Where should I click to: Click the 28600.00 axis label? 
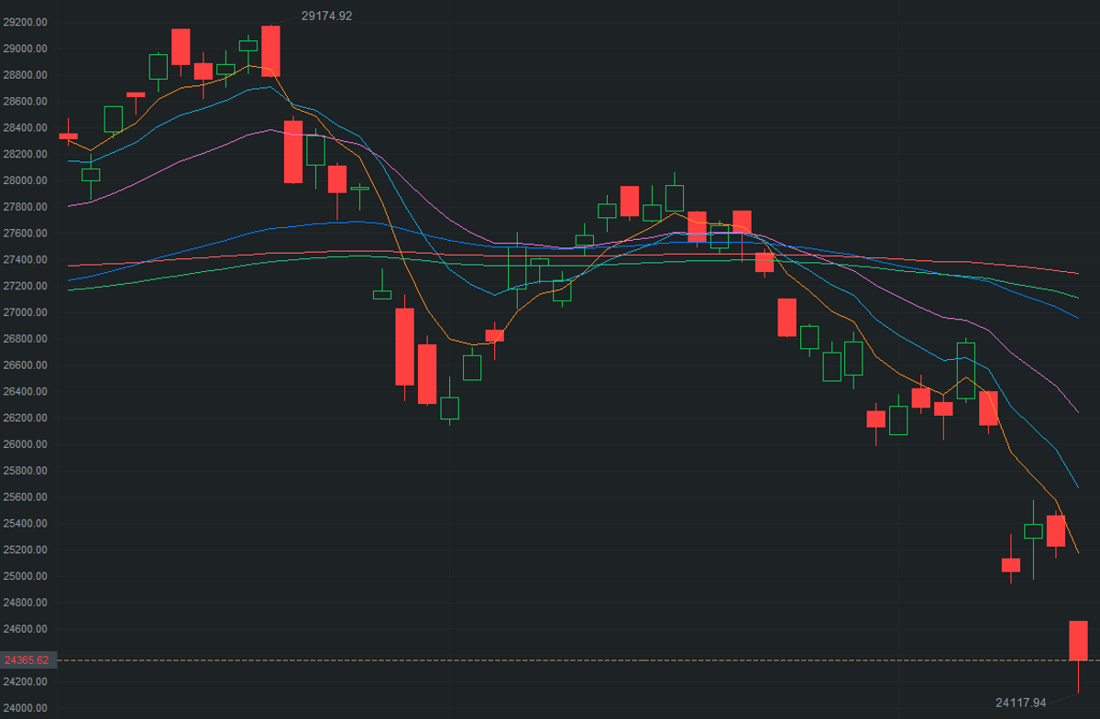[26, 102]
